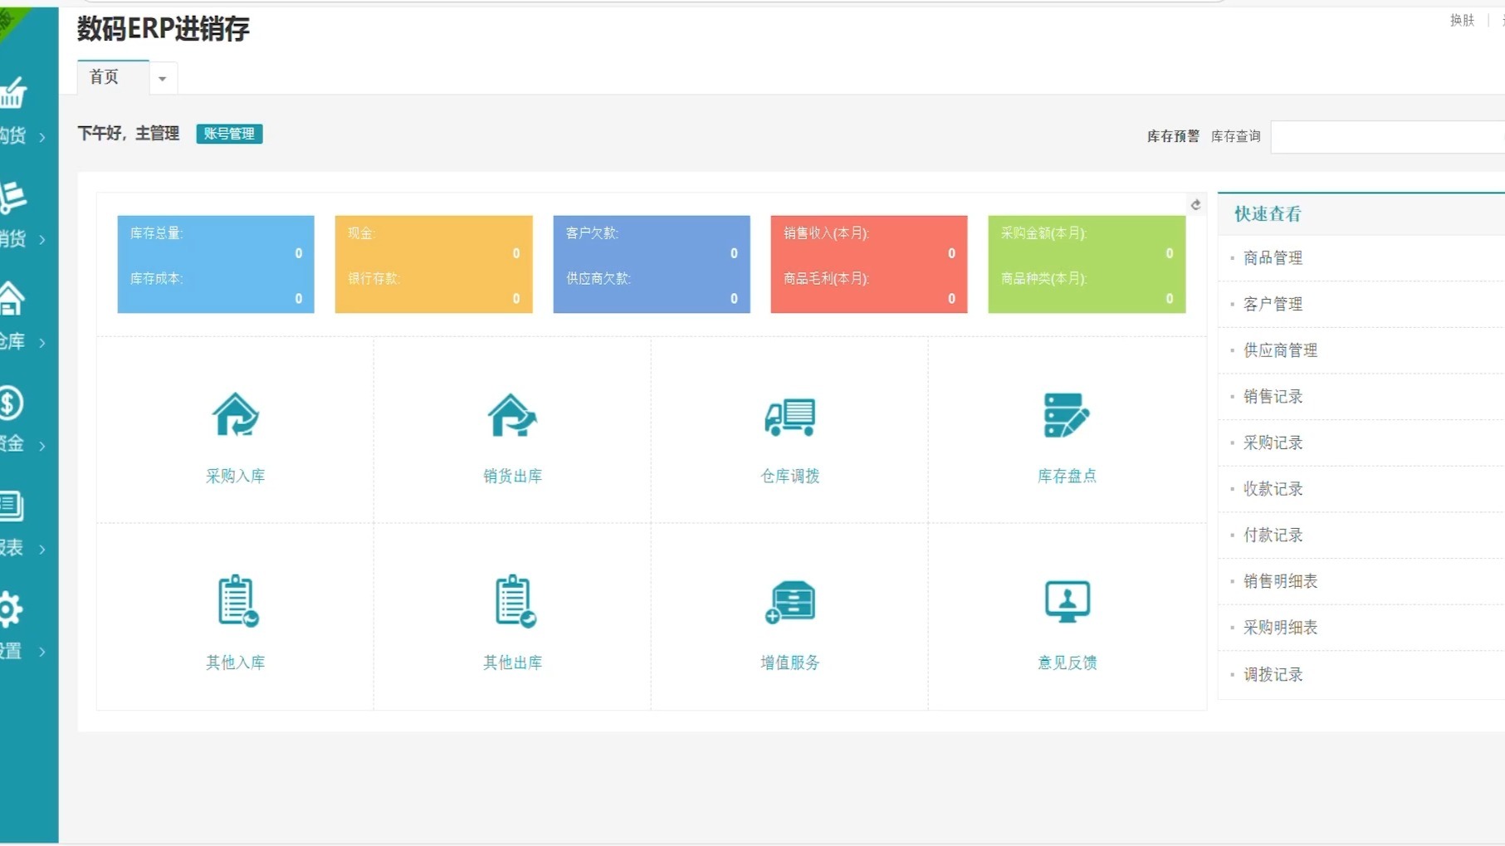Open the 库存盘点 server icon
The image size is (1505, 846).
point(1067,415)
